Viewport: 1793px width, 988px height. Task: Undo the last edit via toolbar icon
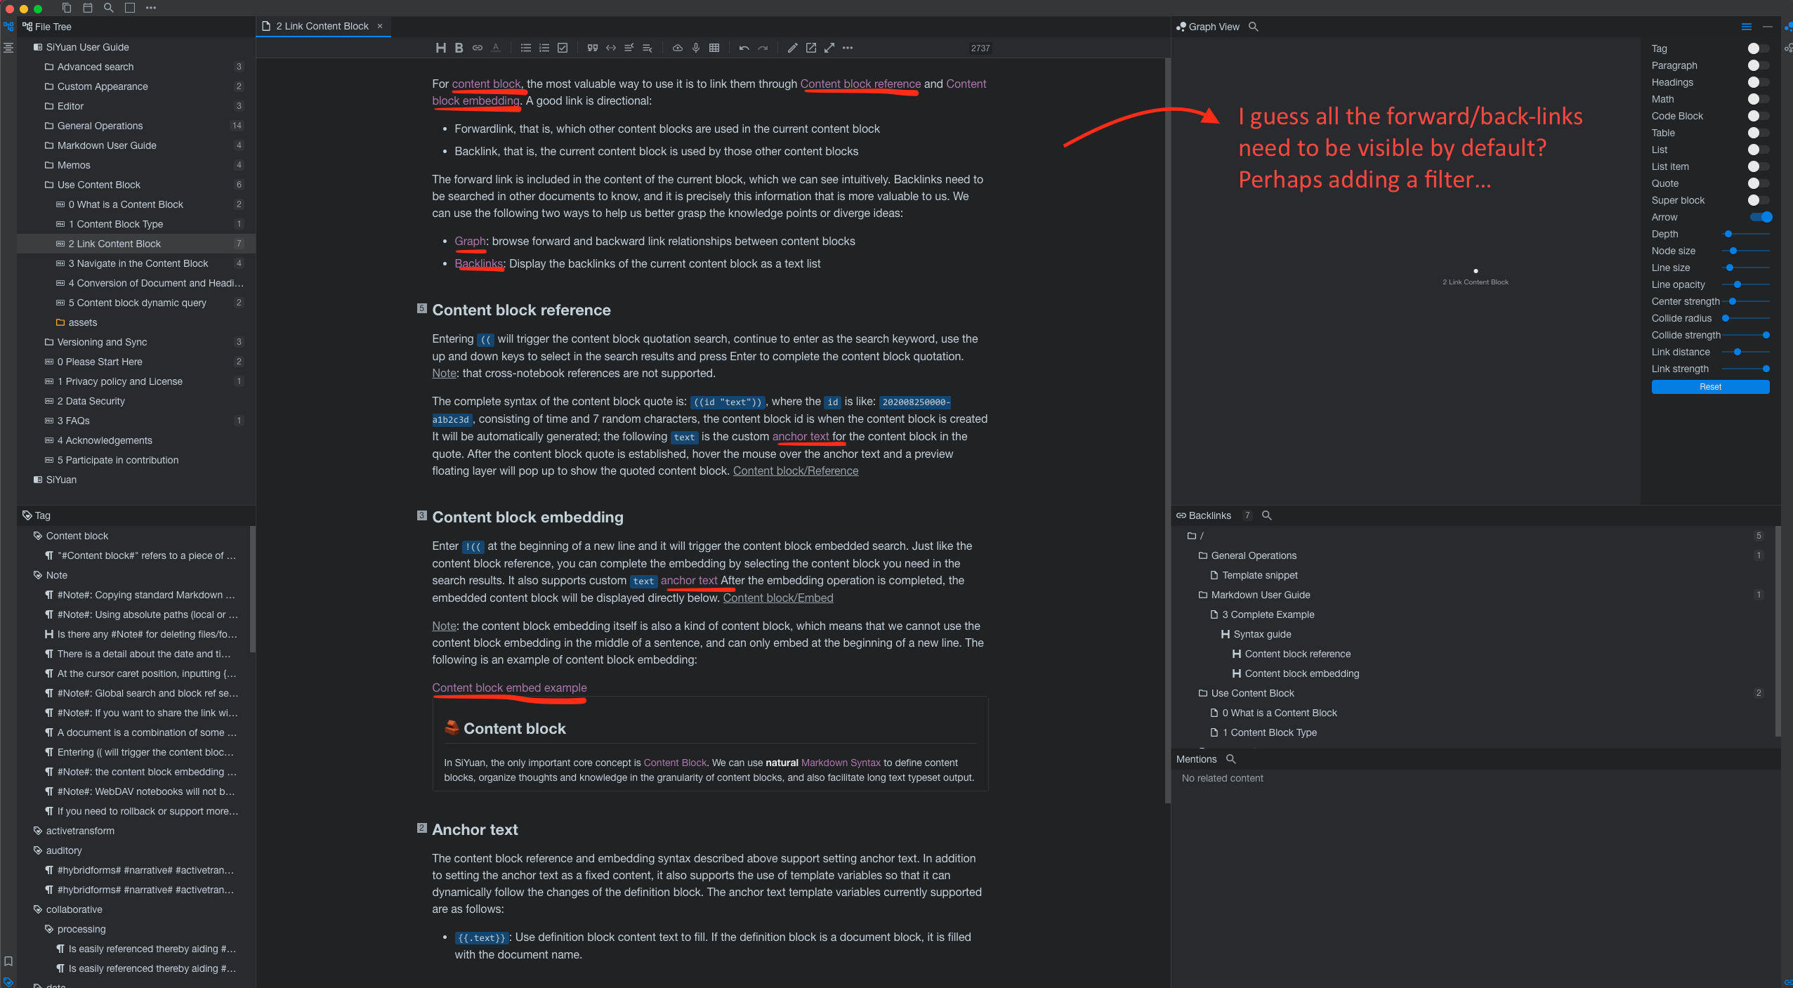742,48
